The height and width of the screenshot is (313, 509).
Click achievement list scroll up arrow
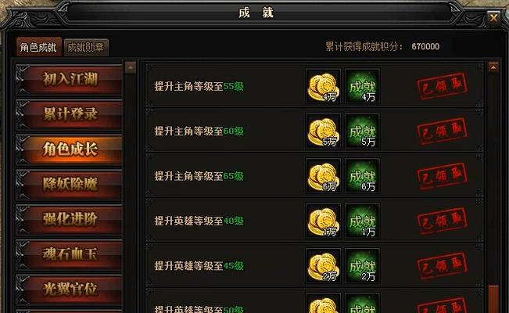coord(493,67)
